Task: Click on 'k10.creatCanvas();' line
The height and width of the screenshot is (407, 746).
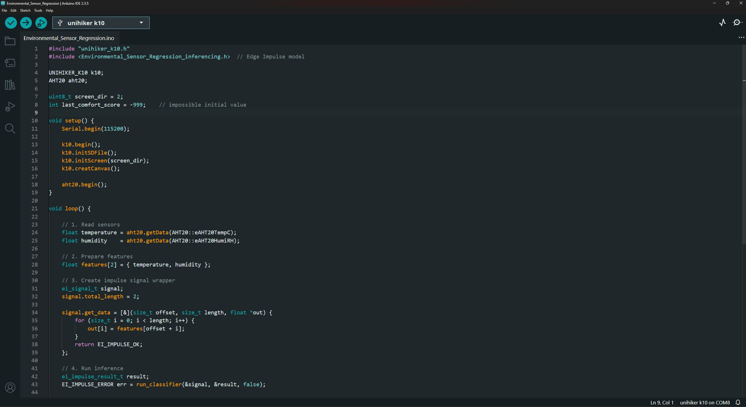Action: [90, 168]
